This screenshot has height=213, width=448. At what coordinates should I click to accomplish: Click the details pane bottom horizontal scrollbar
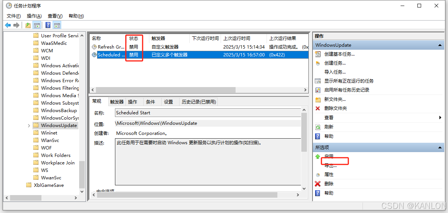tap(186, 195)
